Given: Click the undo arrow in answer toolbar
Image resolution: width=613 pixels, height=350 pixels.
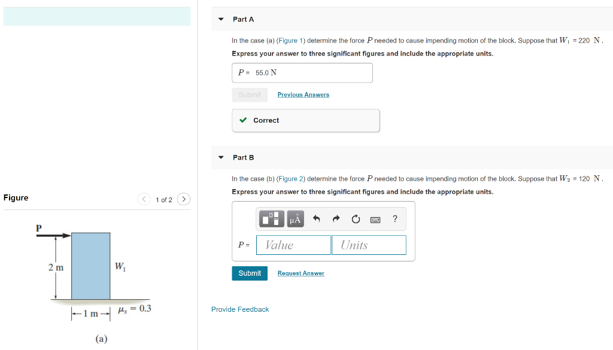Looking at the screenshot, I should pos(315,219).
